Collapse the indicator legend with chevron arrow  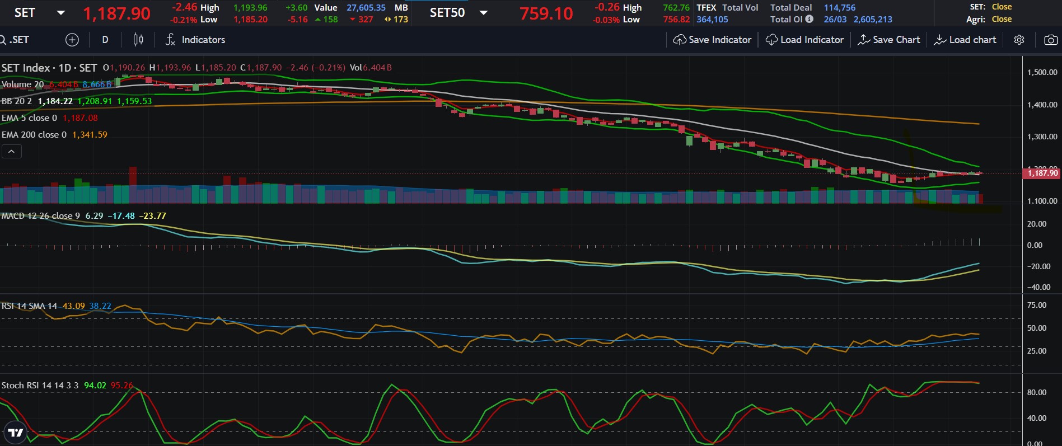click(12, 151)
